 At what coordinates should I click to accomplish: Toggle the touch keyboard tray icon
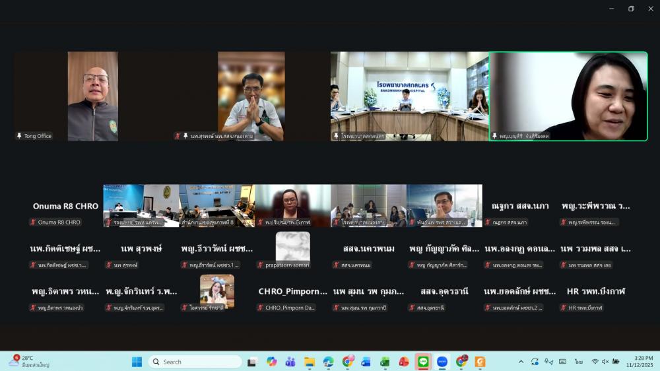click(562, 362)
